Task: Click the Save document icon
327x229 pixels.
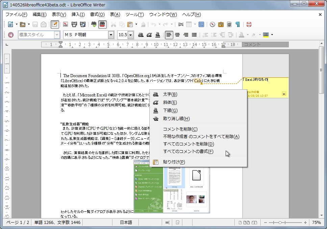Action: click(35, 24)
